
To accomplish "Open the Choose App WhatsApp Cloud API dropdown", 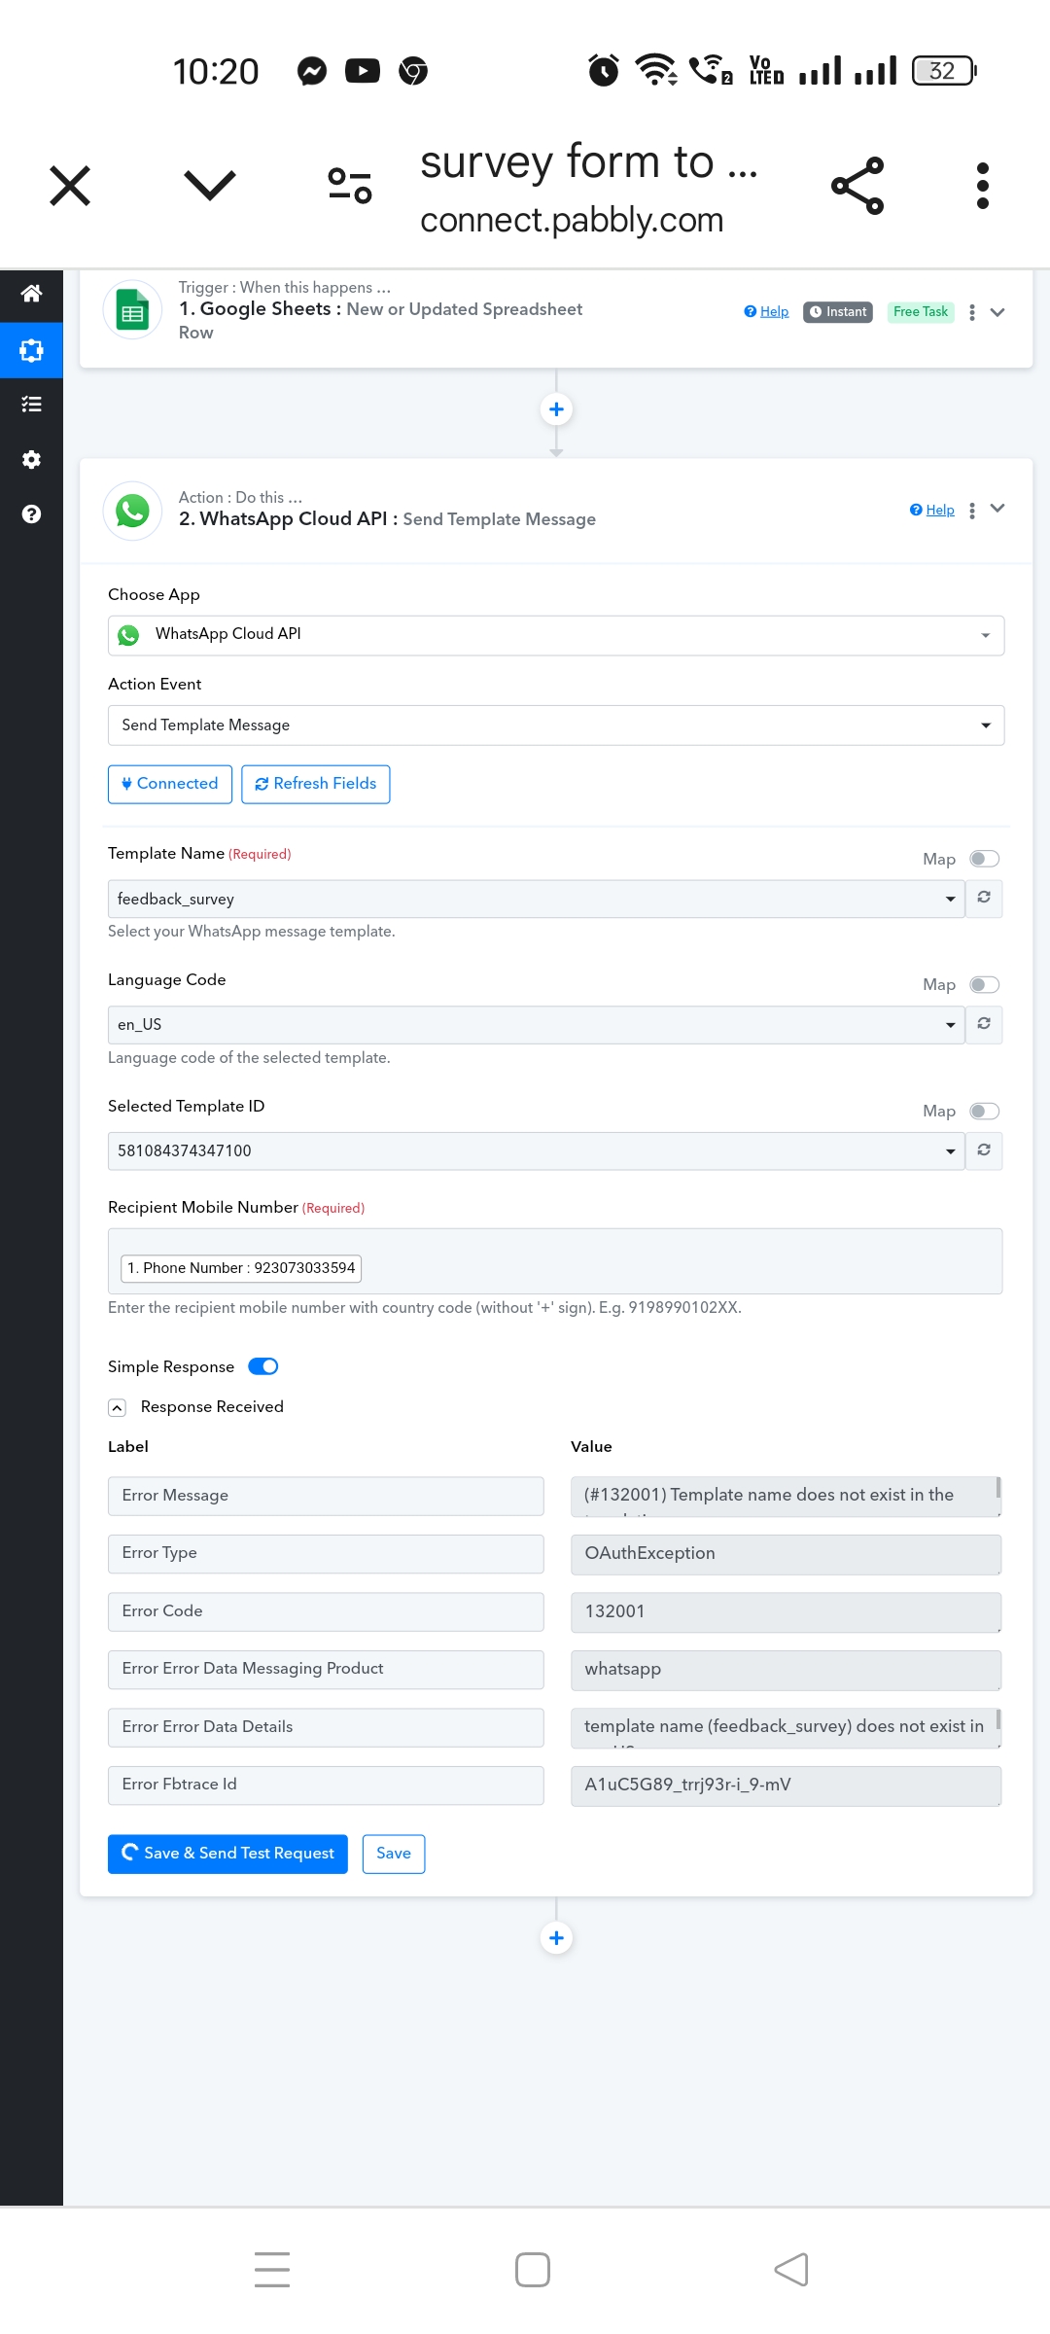I will pos(556,635).
